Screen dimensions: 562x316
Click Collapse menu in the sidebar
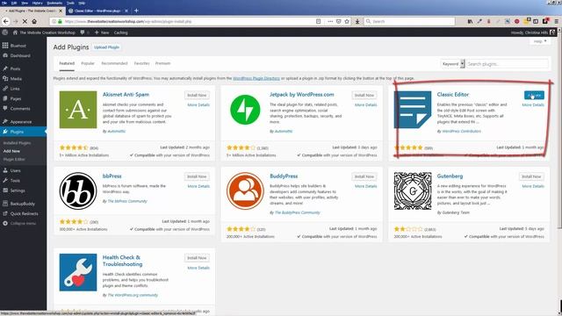click(x=23, y=223)
